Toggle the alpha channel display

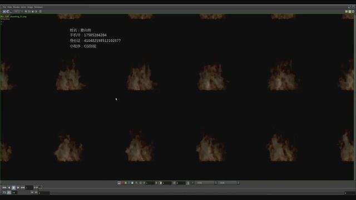pyautogui.click(x=132, y=183)
